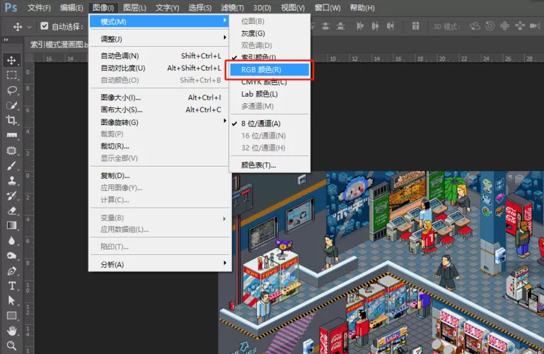
Task: Select the Gradient tool swatch
Action: pyautogui.click(x=11, y=225)
